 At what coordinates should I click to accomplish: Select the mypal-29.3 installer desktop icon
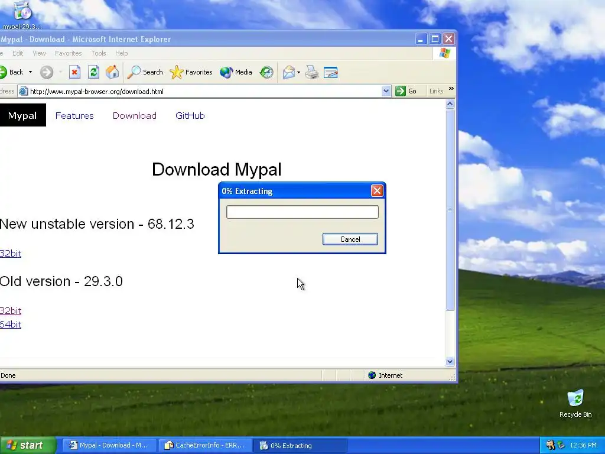(x=22, y=15)
